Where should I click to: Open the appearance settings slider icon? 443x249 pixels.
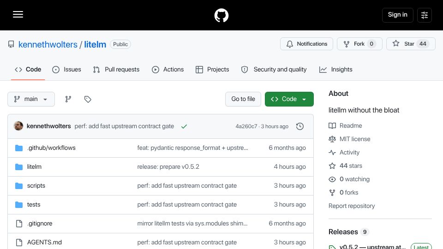tap(425, 15)
